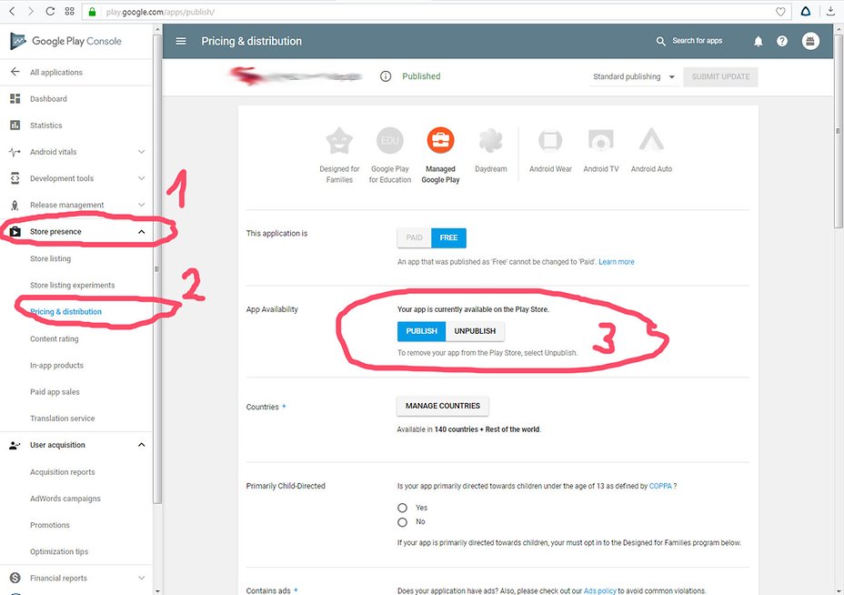Select the Daydream icon
This screenshot has width=844, height=595.
tap(490, 140)
